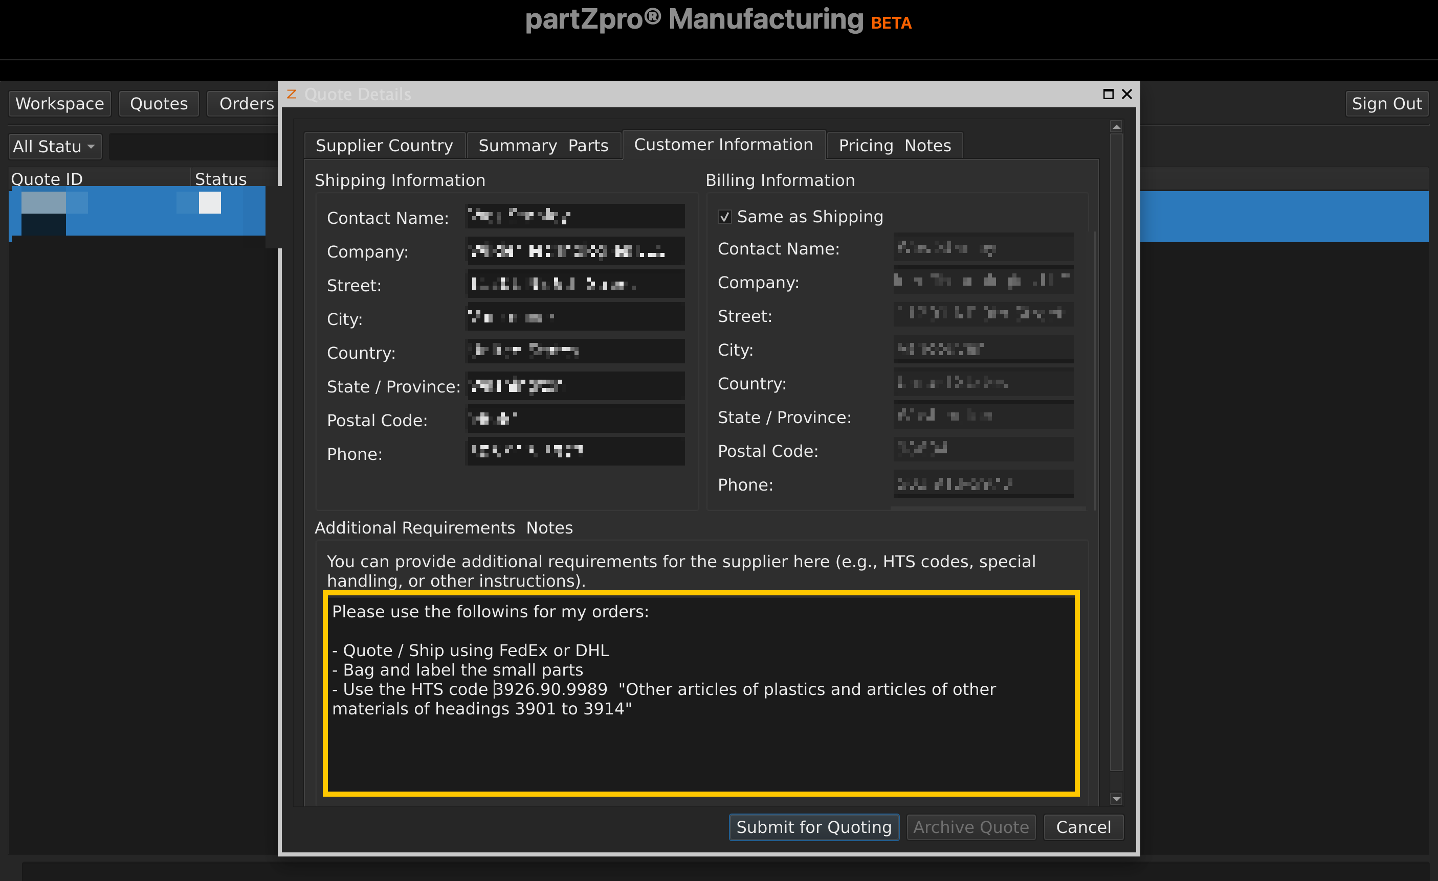Click the additional requirements text area
Image resolution: width=1438 pixels, height=881 pixels.
pyautogui.click(x=700, y=694)
